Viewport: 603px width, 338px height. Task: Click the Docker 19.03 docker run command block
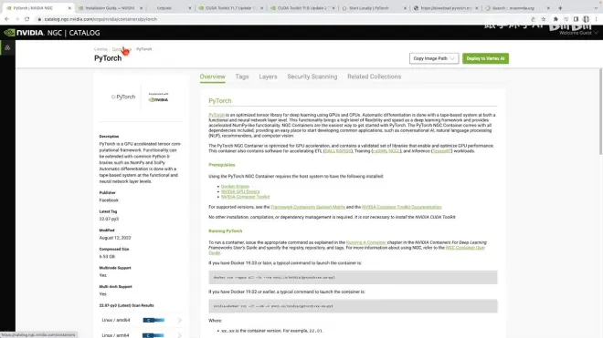(x=353, y=277)
